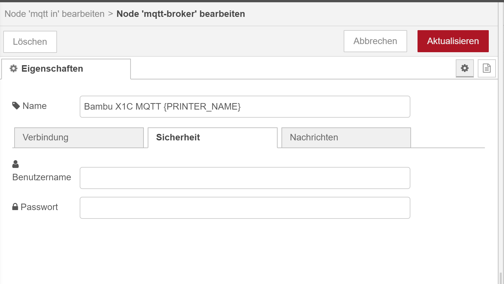
Task: Select the Eigenschaften tab label
Action: tap(52, 69)
